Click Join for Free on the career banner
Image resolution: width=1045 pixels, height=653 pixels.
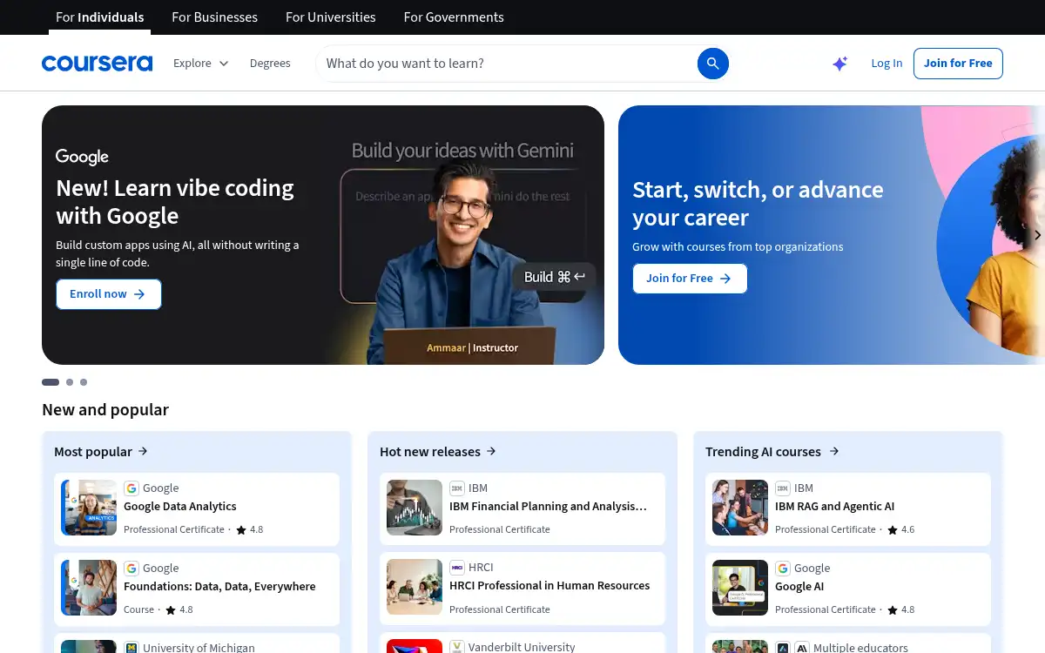(x=690, y=279)
